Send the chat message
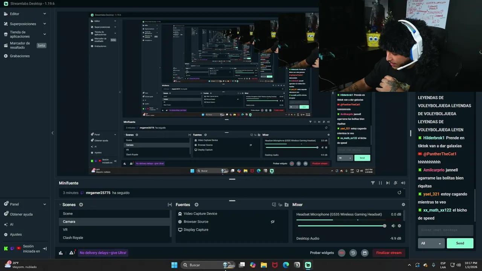482x271 pixels. 460,243
